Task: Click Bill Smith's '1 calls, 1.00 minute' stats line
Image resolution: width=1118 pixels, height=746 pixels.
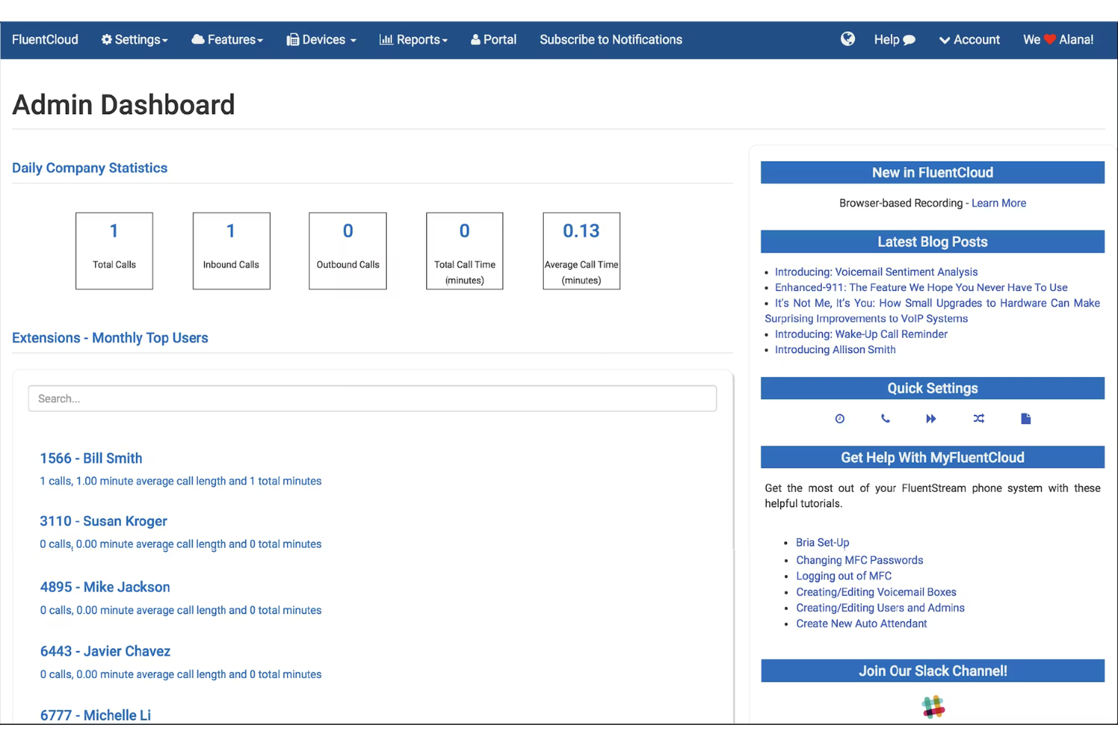Action: 181,481
